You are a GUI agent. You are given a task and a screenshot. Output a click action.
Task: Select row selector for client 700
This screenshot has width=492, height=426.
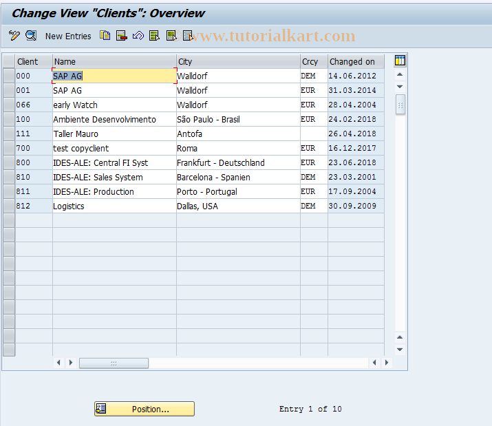[9, 148]
